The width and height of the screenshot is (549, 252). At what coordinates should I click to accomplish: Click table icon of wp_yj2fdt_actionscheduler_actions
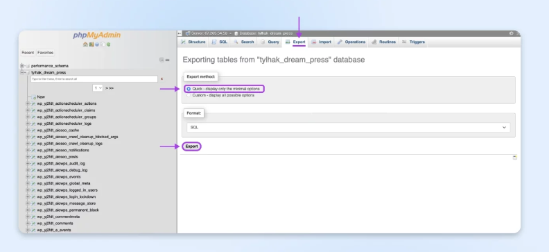tap(33, 103)
